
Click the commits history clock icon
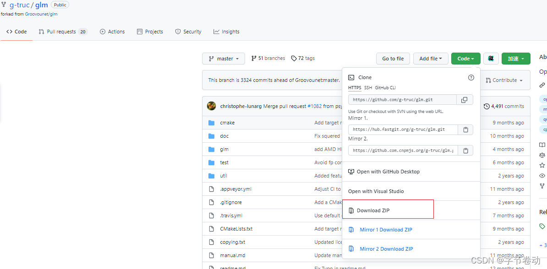[487, 106]
